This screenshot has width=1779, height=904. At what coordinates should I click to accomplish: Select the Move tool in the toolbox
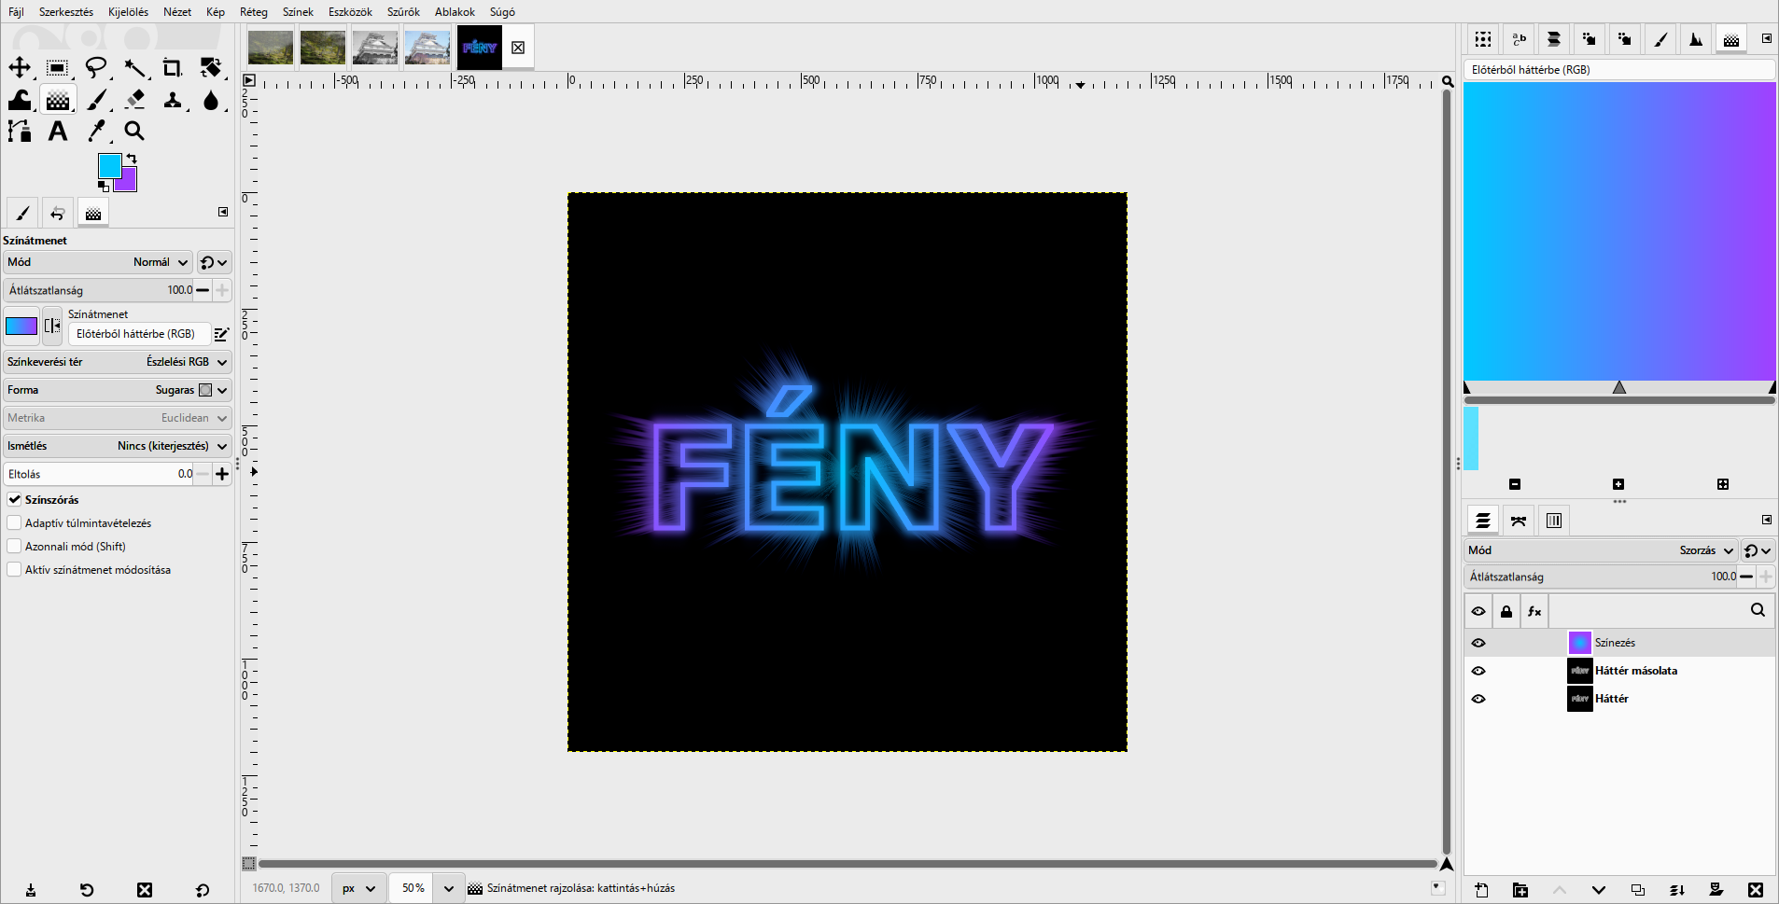click(20, 67)
